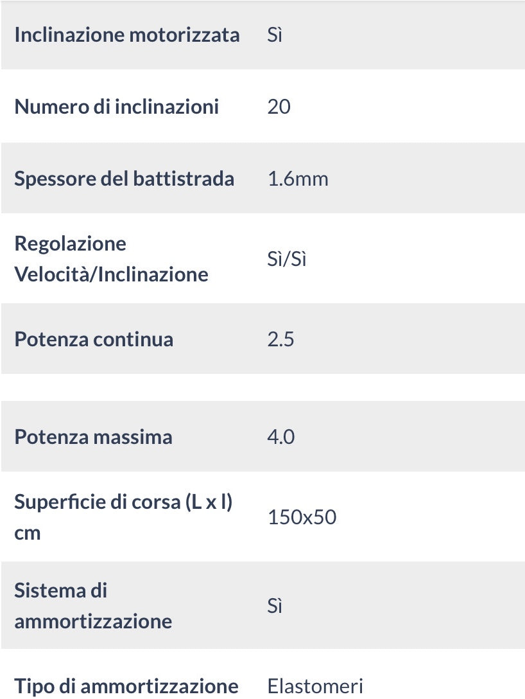Click the 'Numero di inclinazioni' label
525x699 pixels.
pos(117,107)
